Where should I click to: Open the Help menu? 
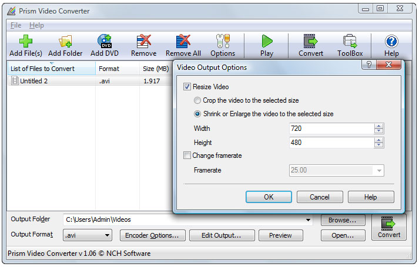(36, 25)
